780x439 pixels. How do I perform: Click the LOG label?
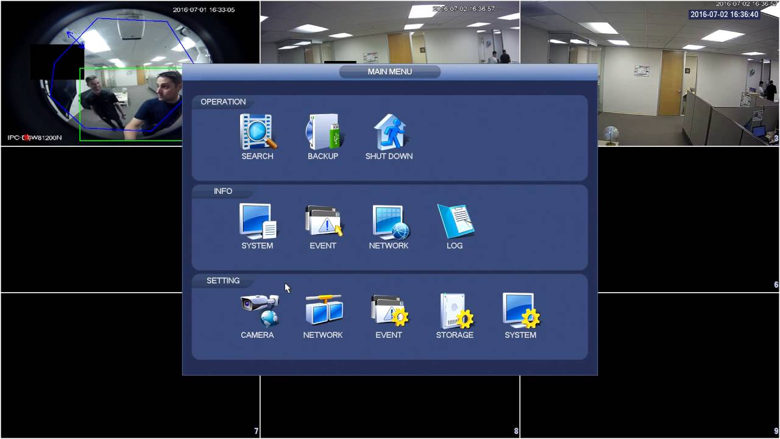455,246
